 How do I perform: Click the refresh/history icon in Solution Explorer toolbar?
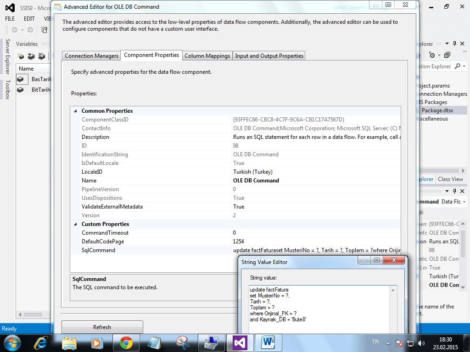click(x=431, y=55)
